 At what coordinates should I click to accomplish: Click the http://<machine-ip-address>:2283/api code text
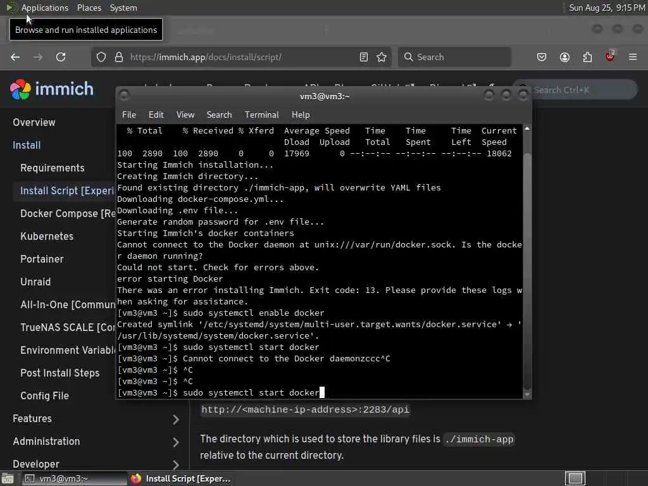pos(305,409)
